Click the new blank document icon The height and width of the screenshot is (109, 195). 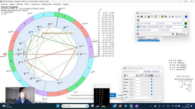coord(145,17)
